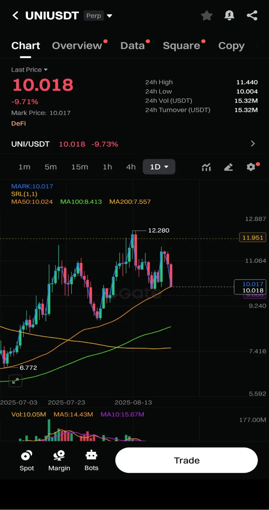Tap UNI/USDT spot pair text
This screenshot has width=269, height=510.
tap(30, 144)
